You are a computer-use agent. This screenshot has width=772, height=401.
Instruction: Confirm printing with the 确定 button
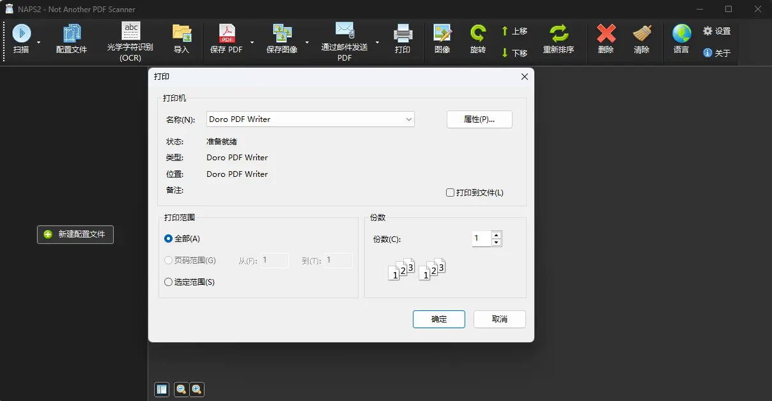[439, 319]
